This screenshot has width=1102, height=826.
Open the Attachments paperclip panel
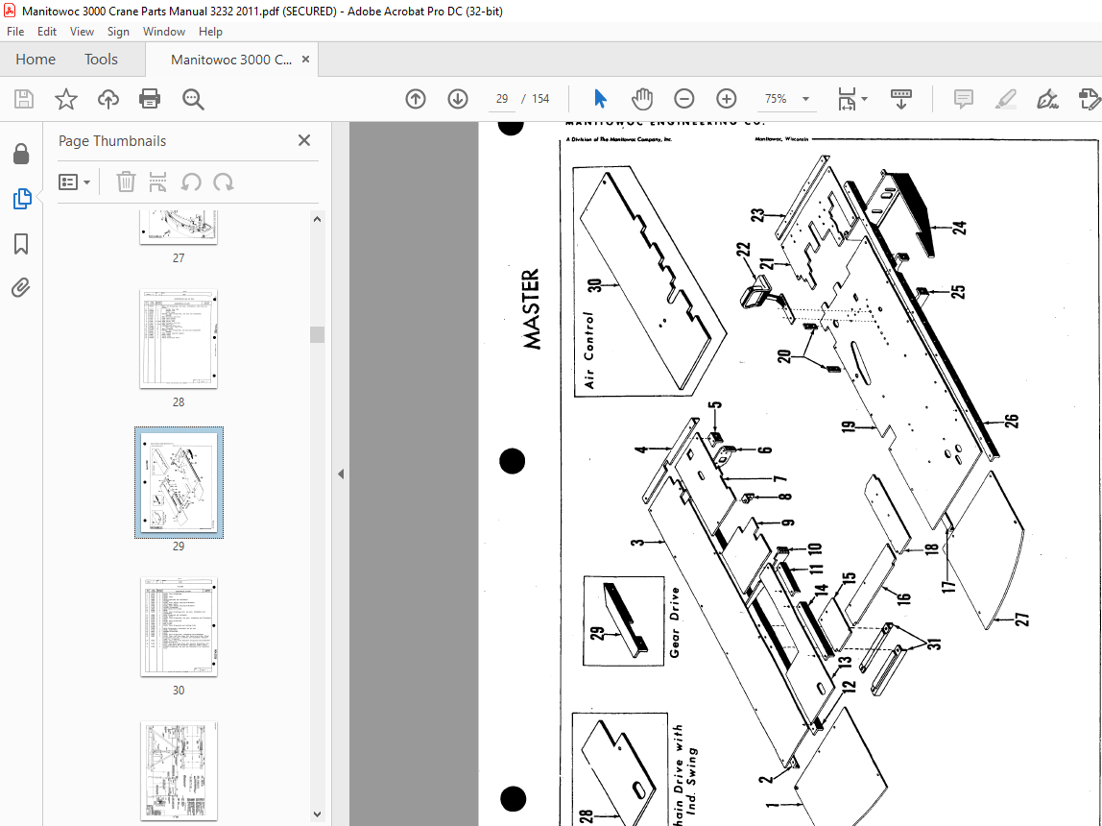click(x=21, y=287)
